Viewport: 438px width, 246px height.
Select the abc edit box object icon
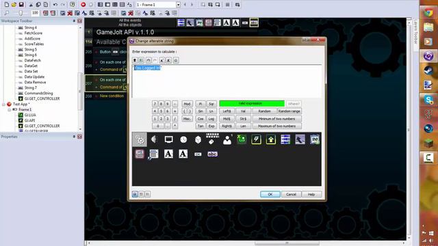[212, 154]
